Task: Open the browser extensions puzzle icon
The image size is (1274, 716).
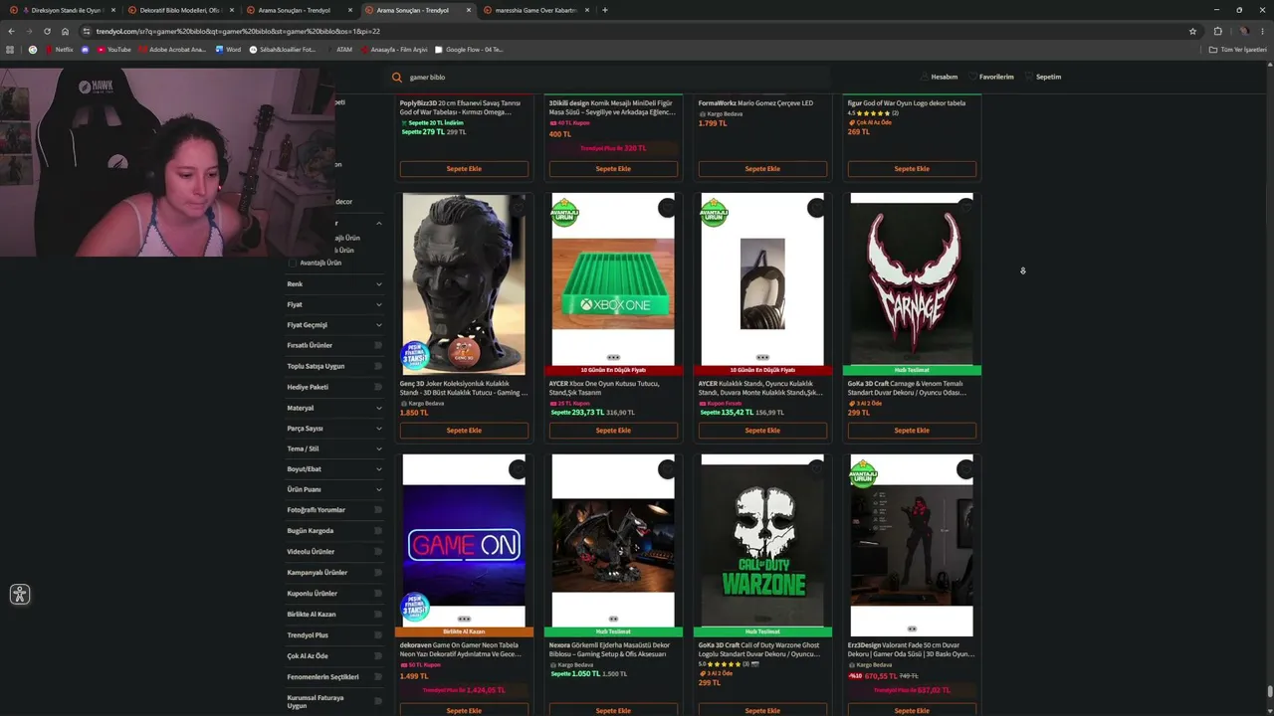Action: point(1217,31)
